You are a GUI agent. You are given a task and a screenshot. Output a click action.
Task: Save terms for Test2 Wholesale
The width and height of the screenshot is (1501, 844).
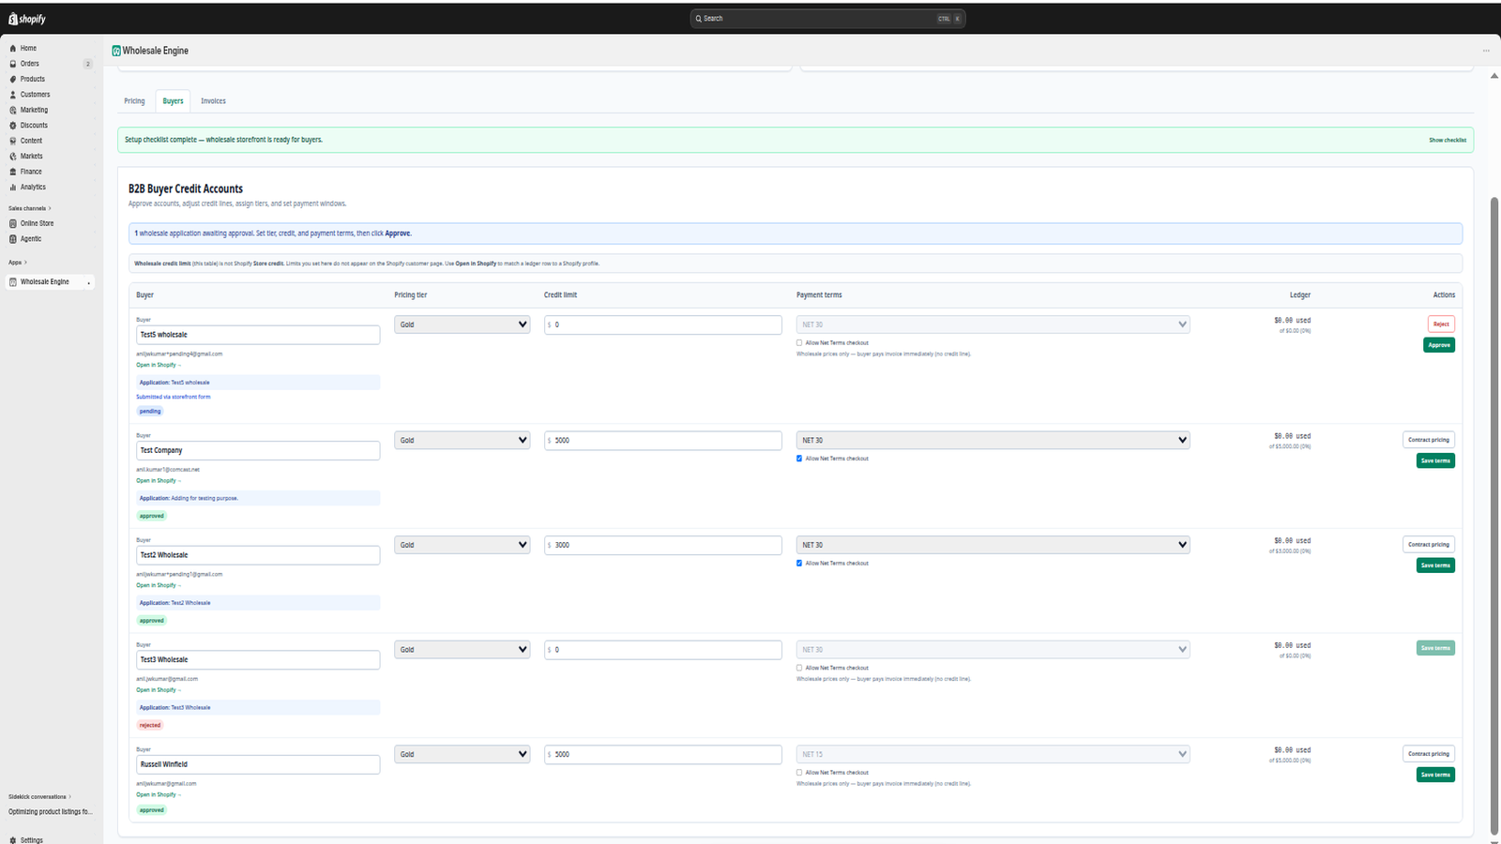pos(1435,565)
